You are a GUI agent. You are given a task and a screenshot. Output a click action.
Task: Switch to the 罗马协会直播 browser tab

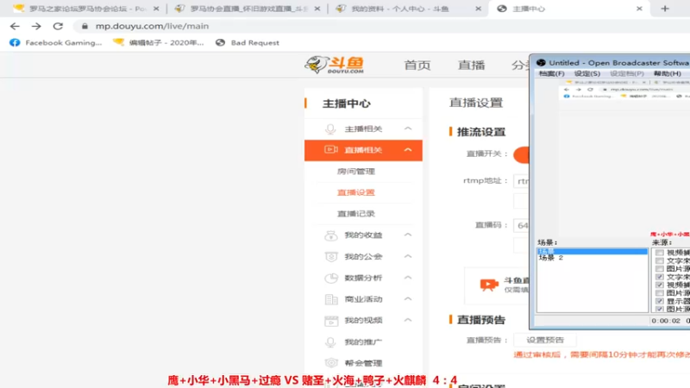(x=248, y=9)
